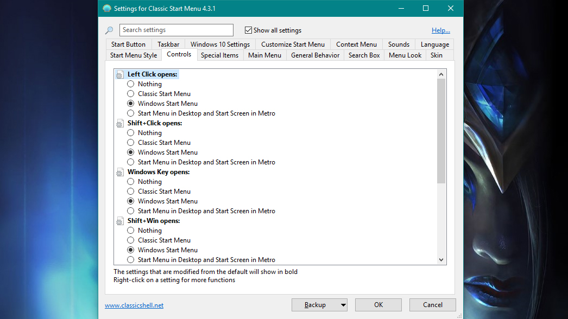
Task: Focus the Search settings input field
Action: (x=176, y=30)
